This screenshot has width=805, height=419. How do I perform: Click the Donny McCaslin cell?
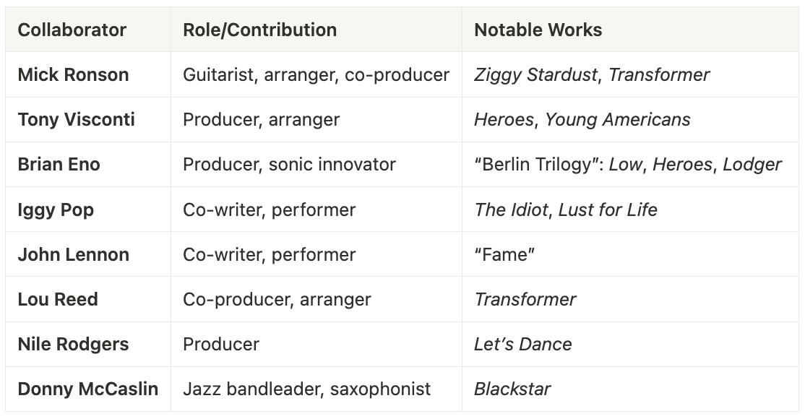pyautogui.click(x=87, y=389)
